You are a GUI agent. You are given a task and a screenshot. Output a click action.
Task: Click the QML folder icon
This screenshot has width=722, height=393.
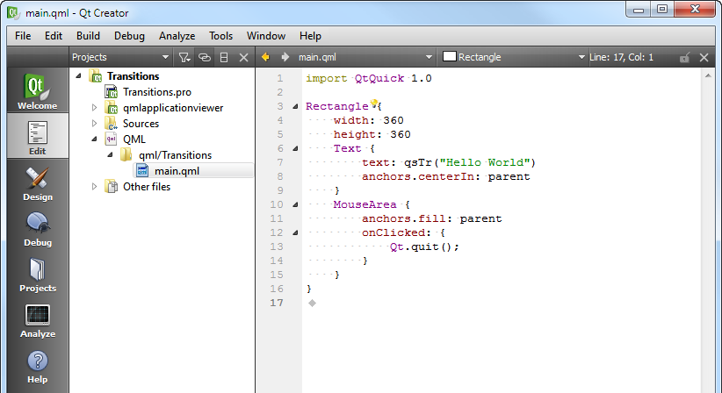point(112,139)
